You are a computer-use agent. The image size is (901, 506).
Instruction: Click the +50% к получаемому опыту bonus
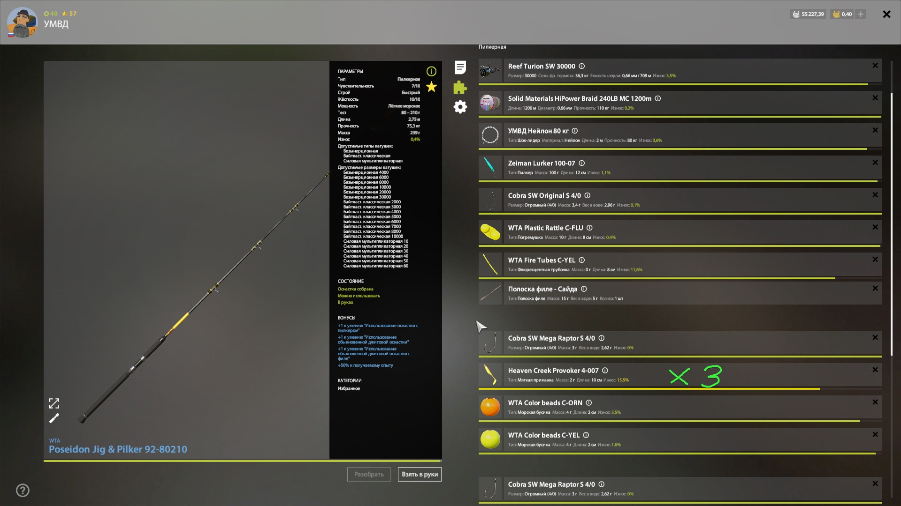coord(366,365)
